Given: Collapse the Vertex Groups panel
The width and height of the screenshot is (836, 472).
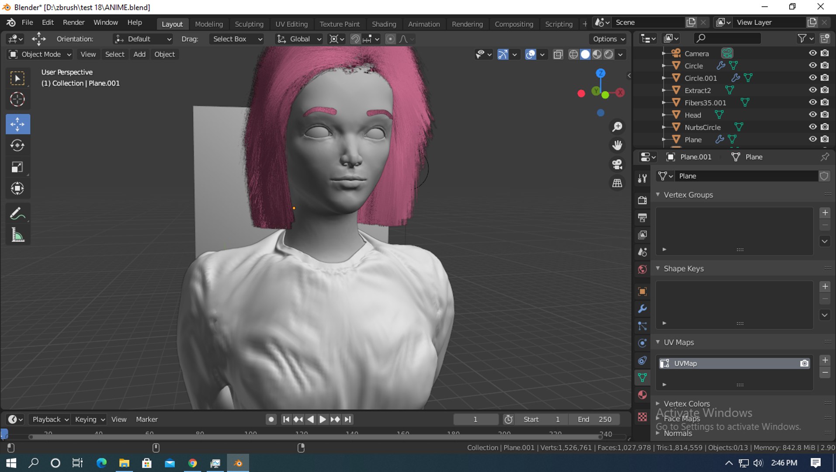Looking at the screenshot, I should point(658,194).
